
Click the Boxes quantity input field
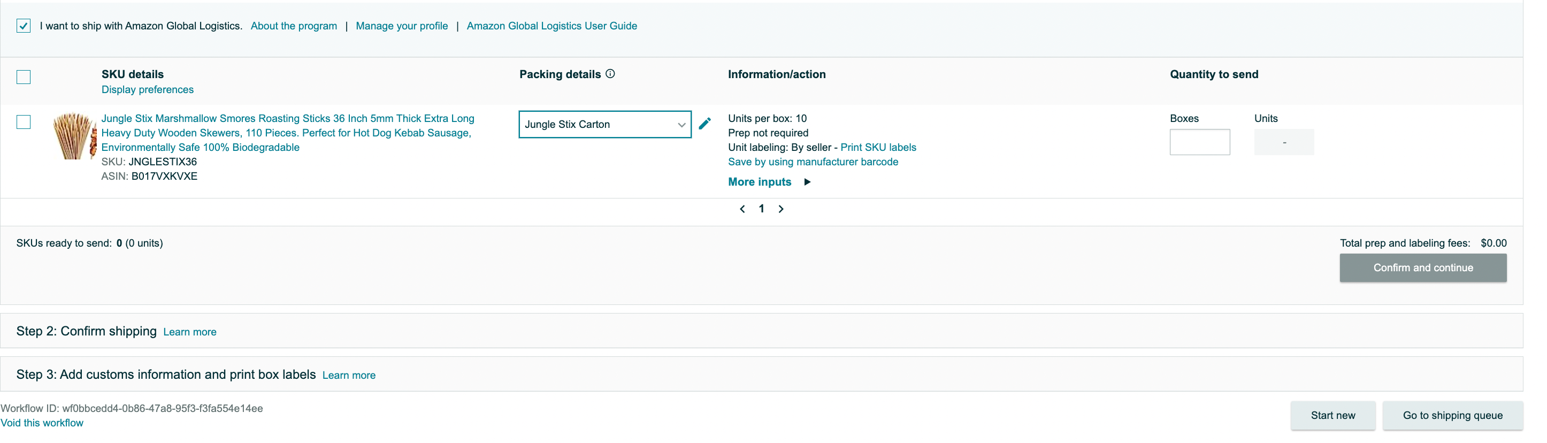[x=1199, y=142]
